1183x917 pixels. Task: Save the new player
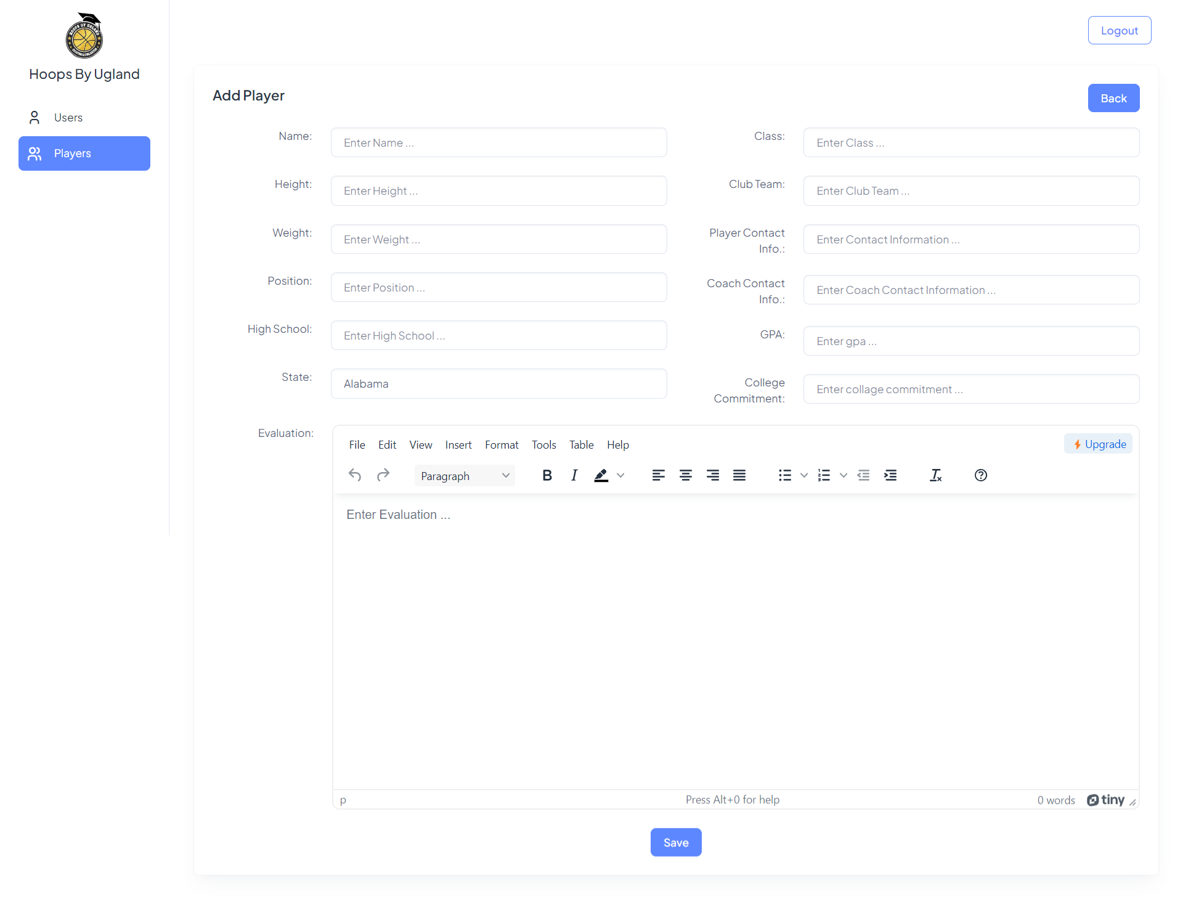pos(676,842)
